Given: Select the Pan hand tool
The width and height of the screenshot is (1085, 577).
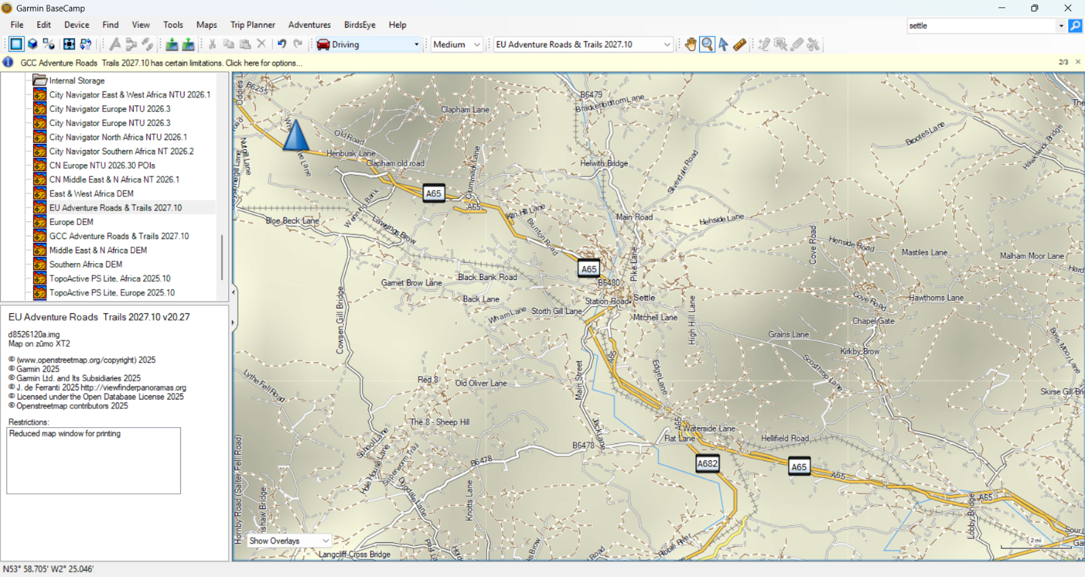Looking at the screenshot, I should [x=690, y=44].
